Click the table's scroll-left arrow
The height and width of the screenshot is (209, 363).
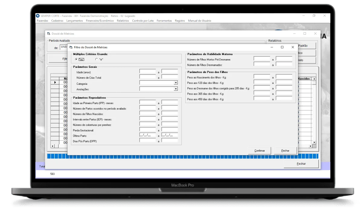pos(53,146)
